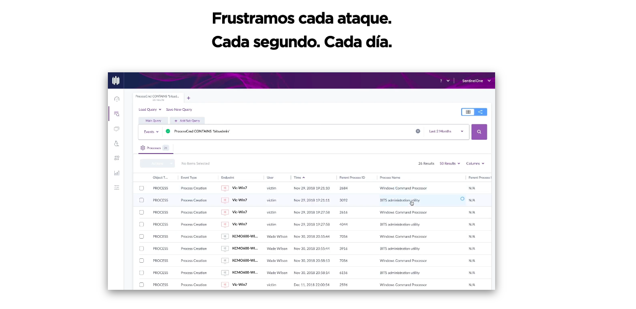Select the table grid view toggle
The height and width of the screenshot is (309, 636).
click(x=468, y=112)
